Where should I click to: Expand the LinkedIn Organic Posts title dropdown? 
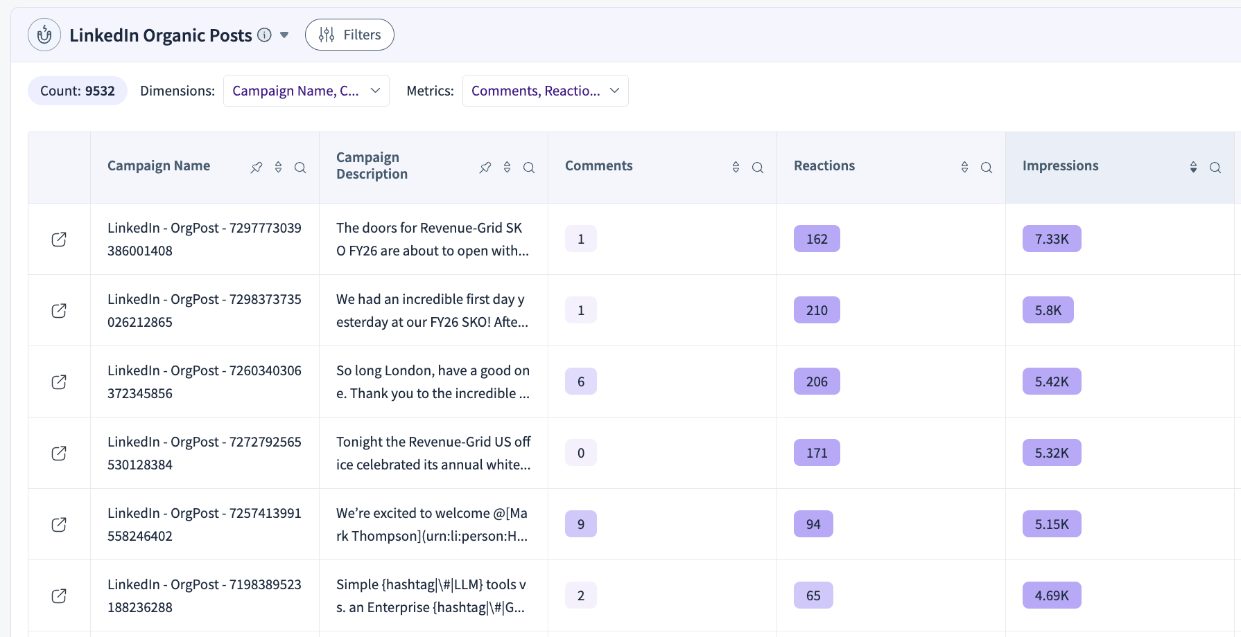point(284,35)
